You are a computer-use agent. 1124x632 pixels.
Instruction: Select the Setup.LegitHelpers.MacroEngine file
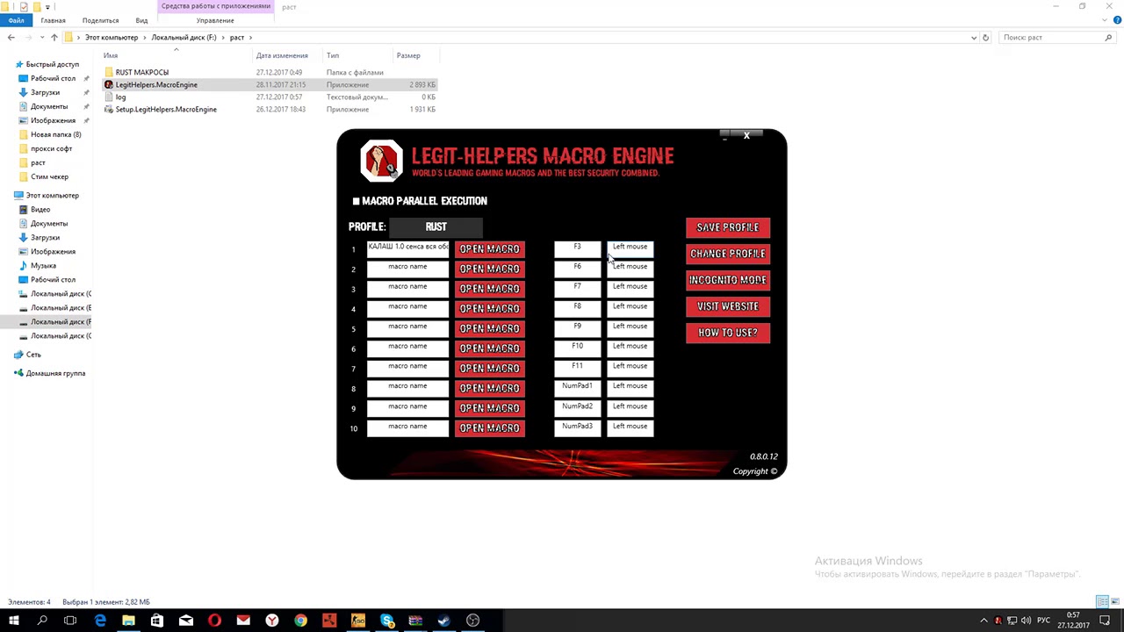(166, 110)
